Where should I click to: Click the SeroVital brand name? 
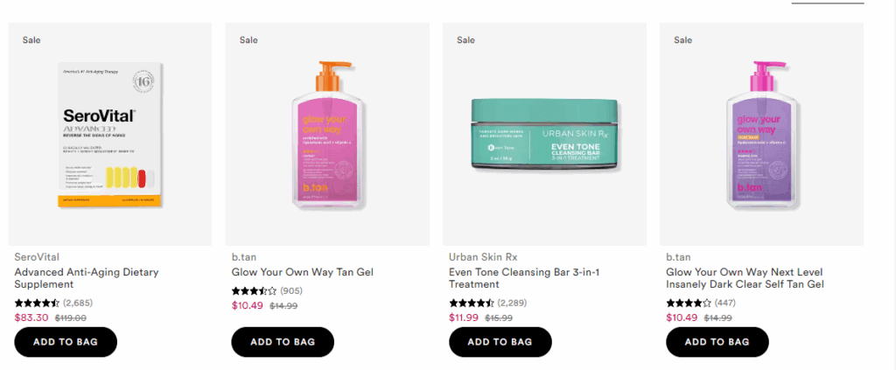(x=37, y=257)
